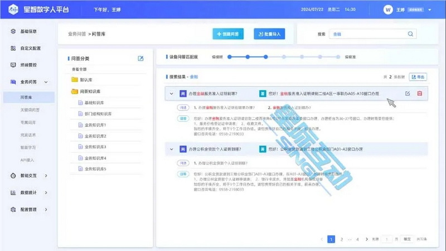Click the search magnifier icon
The width and height of the screenshot is (446, 251).
point(411,34)
